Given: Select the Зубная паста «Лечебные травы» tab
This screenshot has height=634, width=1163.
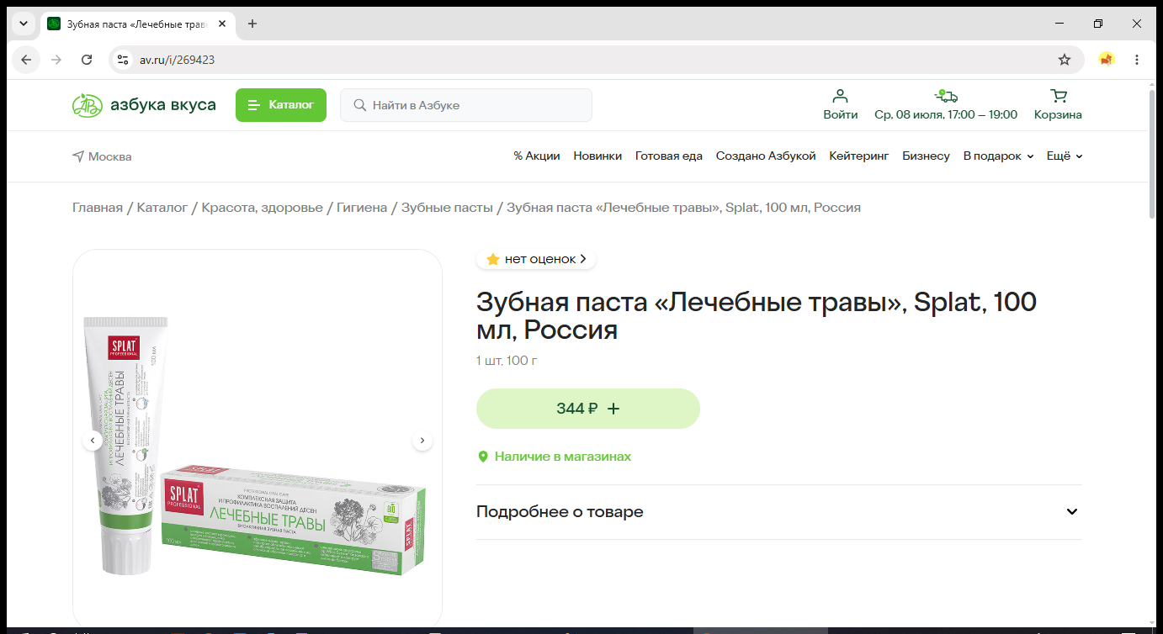Looking at the screenshot, I should click(x=138, y=24).
